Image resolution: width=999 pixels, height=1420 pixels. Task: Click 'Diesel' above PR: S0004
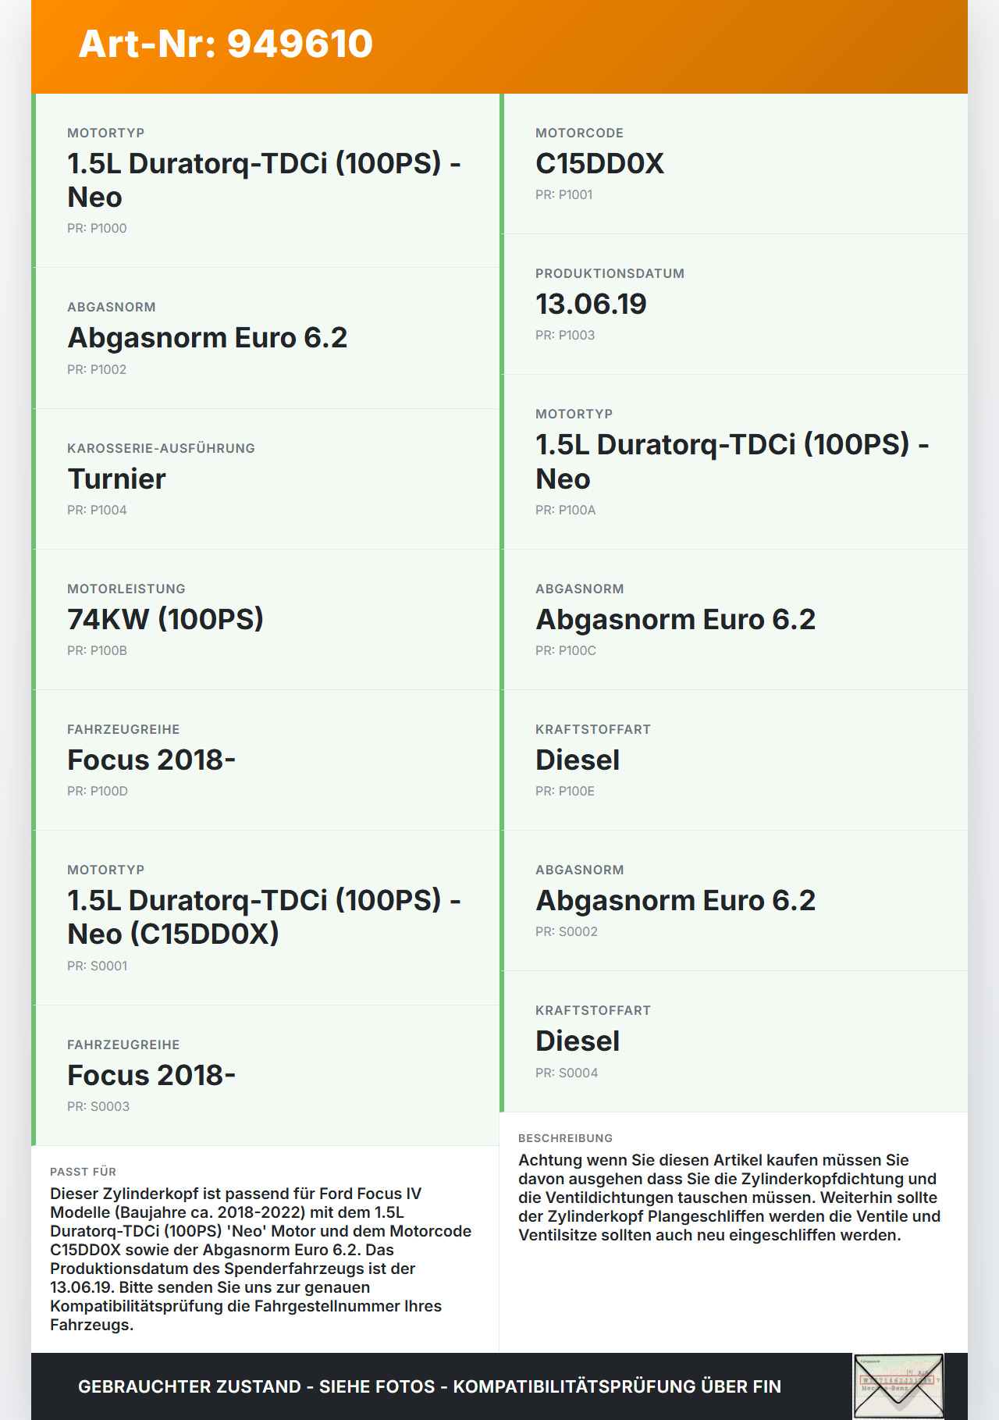click(578, 1041)
